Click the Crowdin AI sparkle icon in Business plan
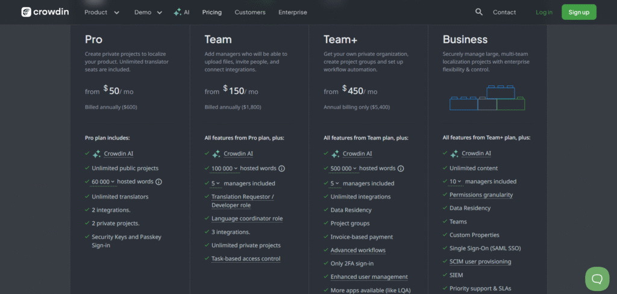This screenshot has height=294, width=617. pos(454,153)
